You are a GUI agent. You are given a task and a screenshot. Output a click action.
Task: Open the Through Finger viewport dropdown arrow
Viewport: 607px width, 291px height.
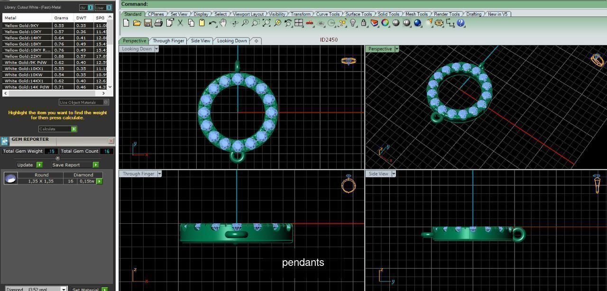(x=159, y=174)
